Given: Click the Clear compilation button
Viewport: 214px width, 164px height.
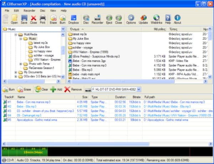Looking at the screenshot, I should (41, 89).
